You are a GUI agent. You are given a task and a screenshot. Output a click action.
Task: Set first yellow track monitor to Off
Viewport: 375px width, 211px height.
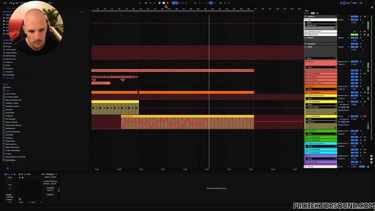tap(347, 107)
